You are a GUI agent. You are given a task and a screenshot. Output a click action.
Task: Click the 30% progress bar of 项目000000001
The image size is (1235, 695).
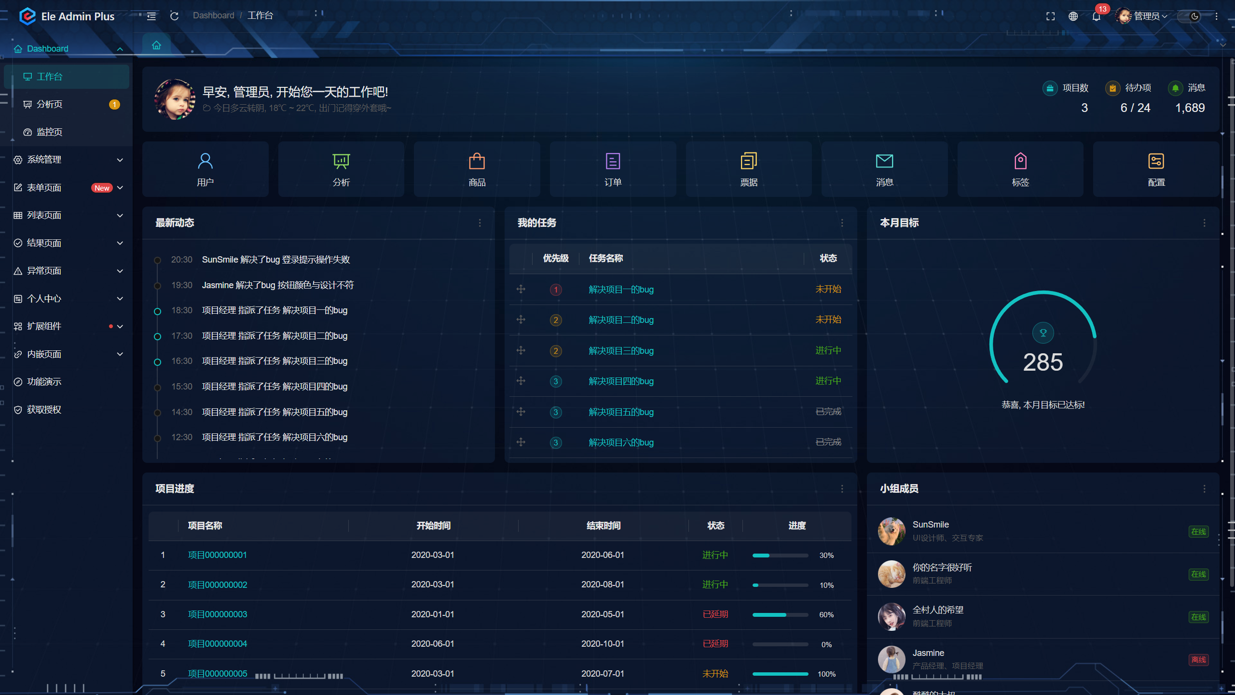(780, 556)
